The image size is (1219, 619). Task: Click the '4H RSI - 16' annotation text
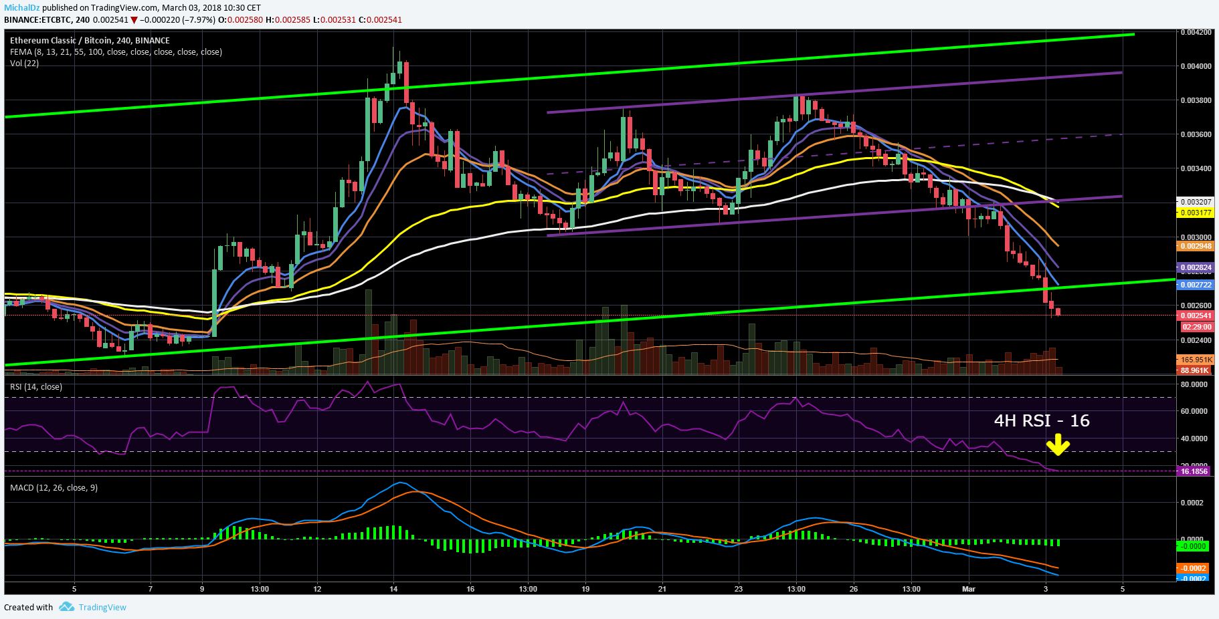(x=1042, y=420)
